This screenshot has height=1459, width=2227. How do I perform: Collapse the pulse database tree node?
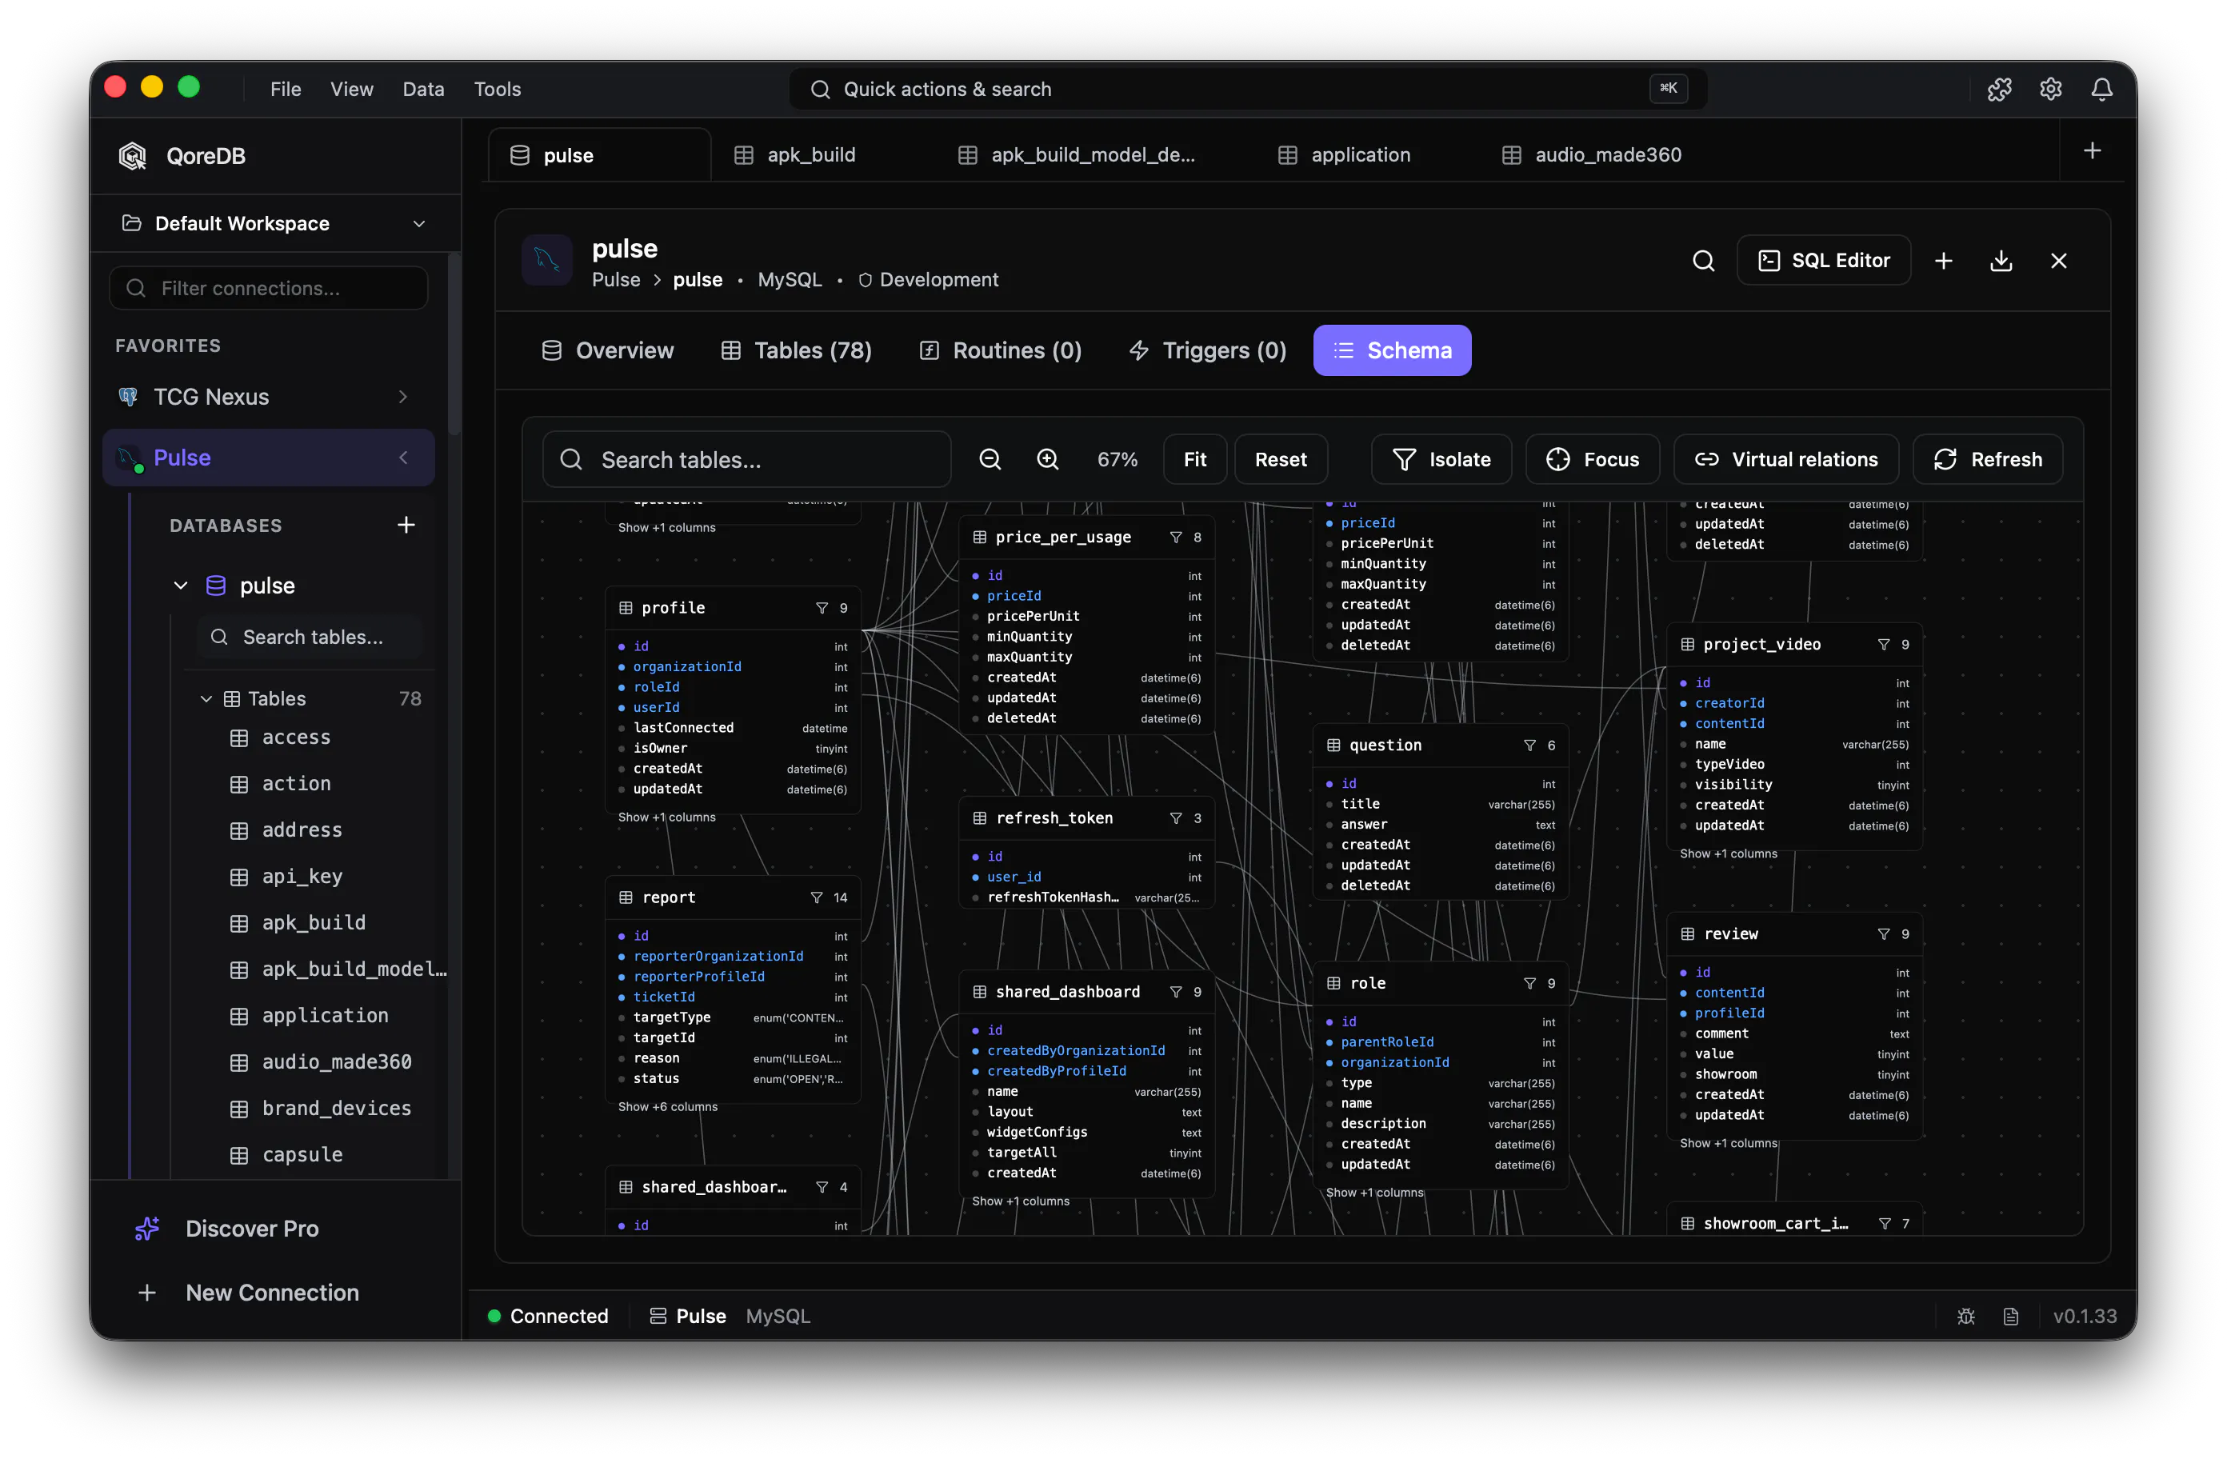coord(181,586)
